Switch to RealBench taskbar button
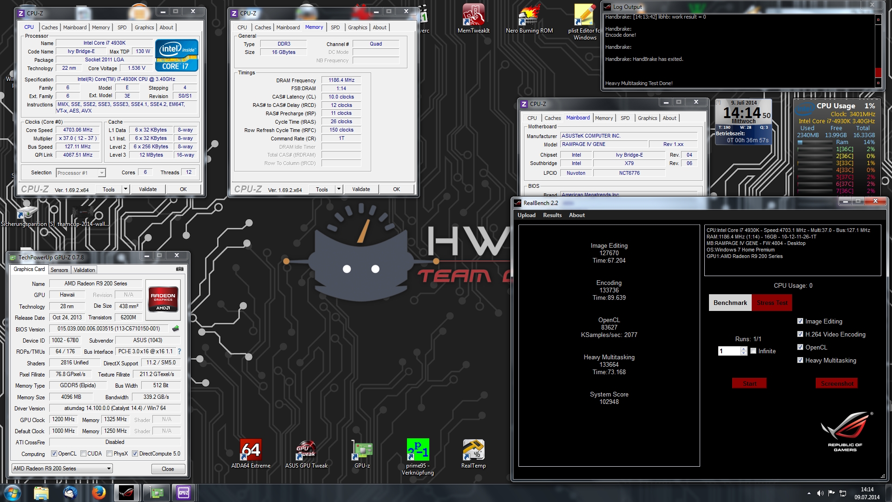 (127, 493)
